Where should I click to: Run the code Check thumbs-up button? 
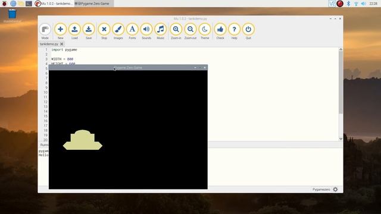pyautogui.click(x=220, y=32)
